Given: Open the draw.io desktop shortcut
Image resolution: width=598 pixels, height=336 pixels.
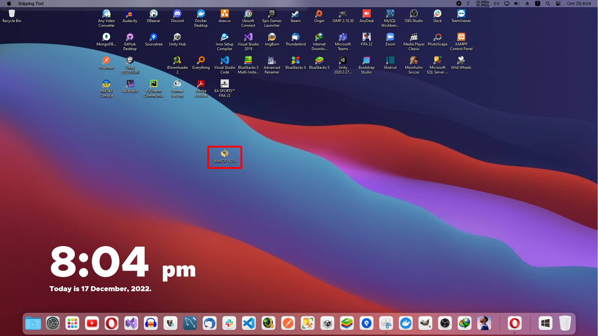Looking at the screenshot, I should pyautogui.click(x=225, y=16).
